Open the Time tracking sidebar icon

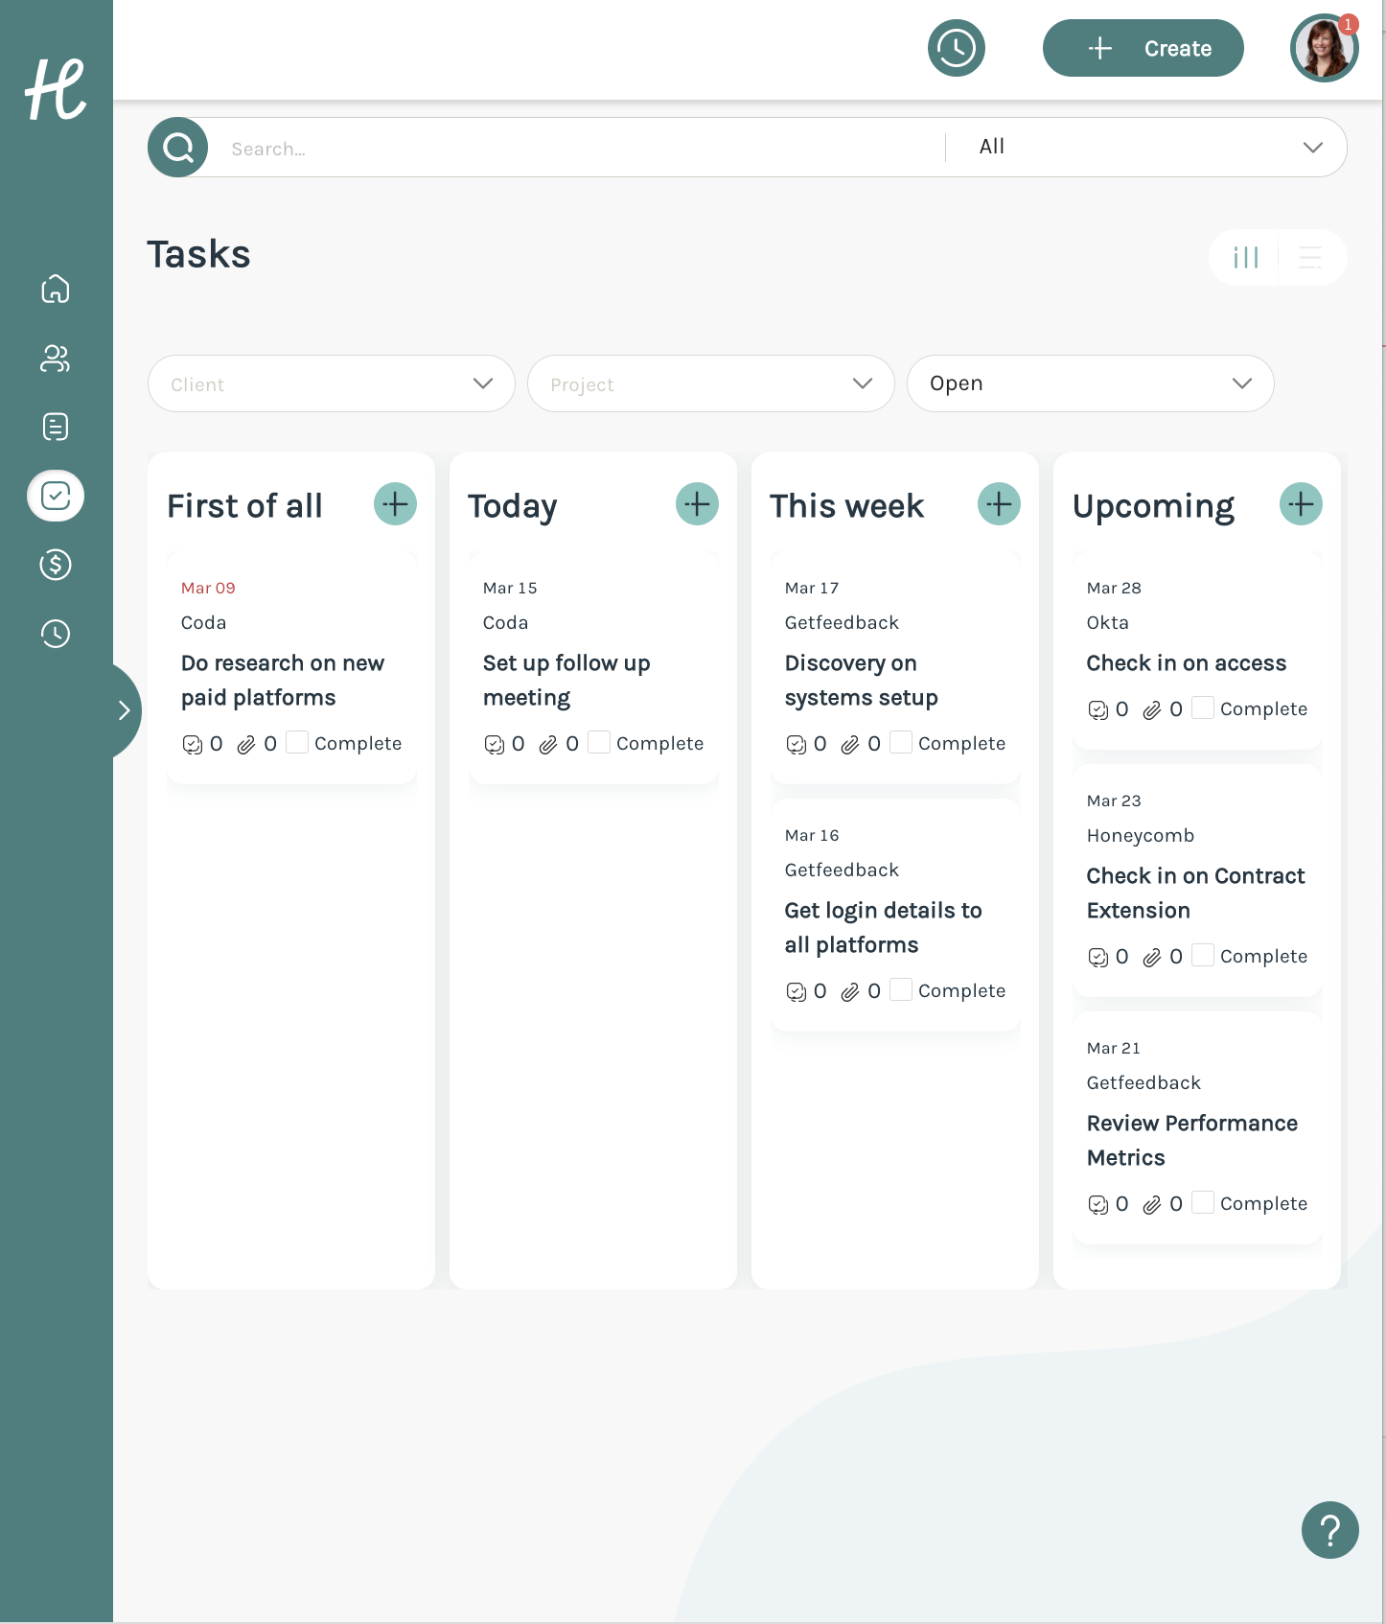tap(56, 634)
